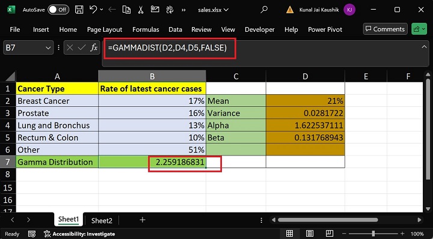Add a new sheet with the plus icon
This screenshot has width=433, height=239.
coord(143,220)
